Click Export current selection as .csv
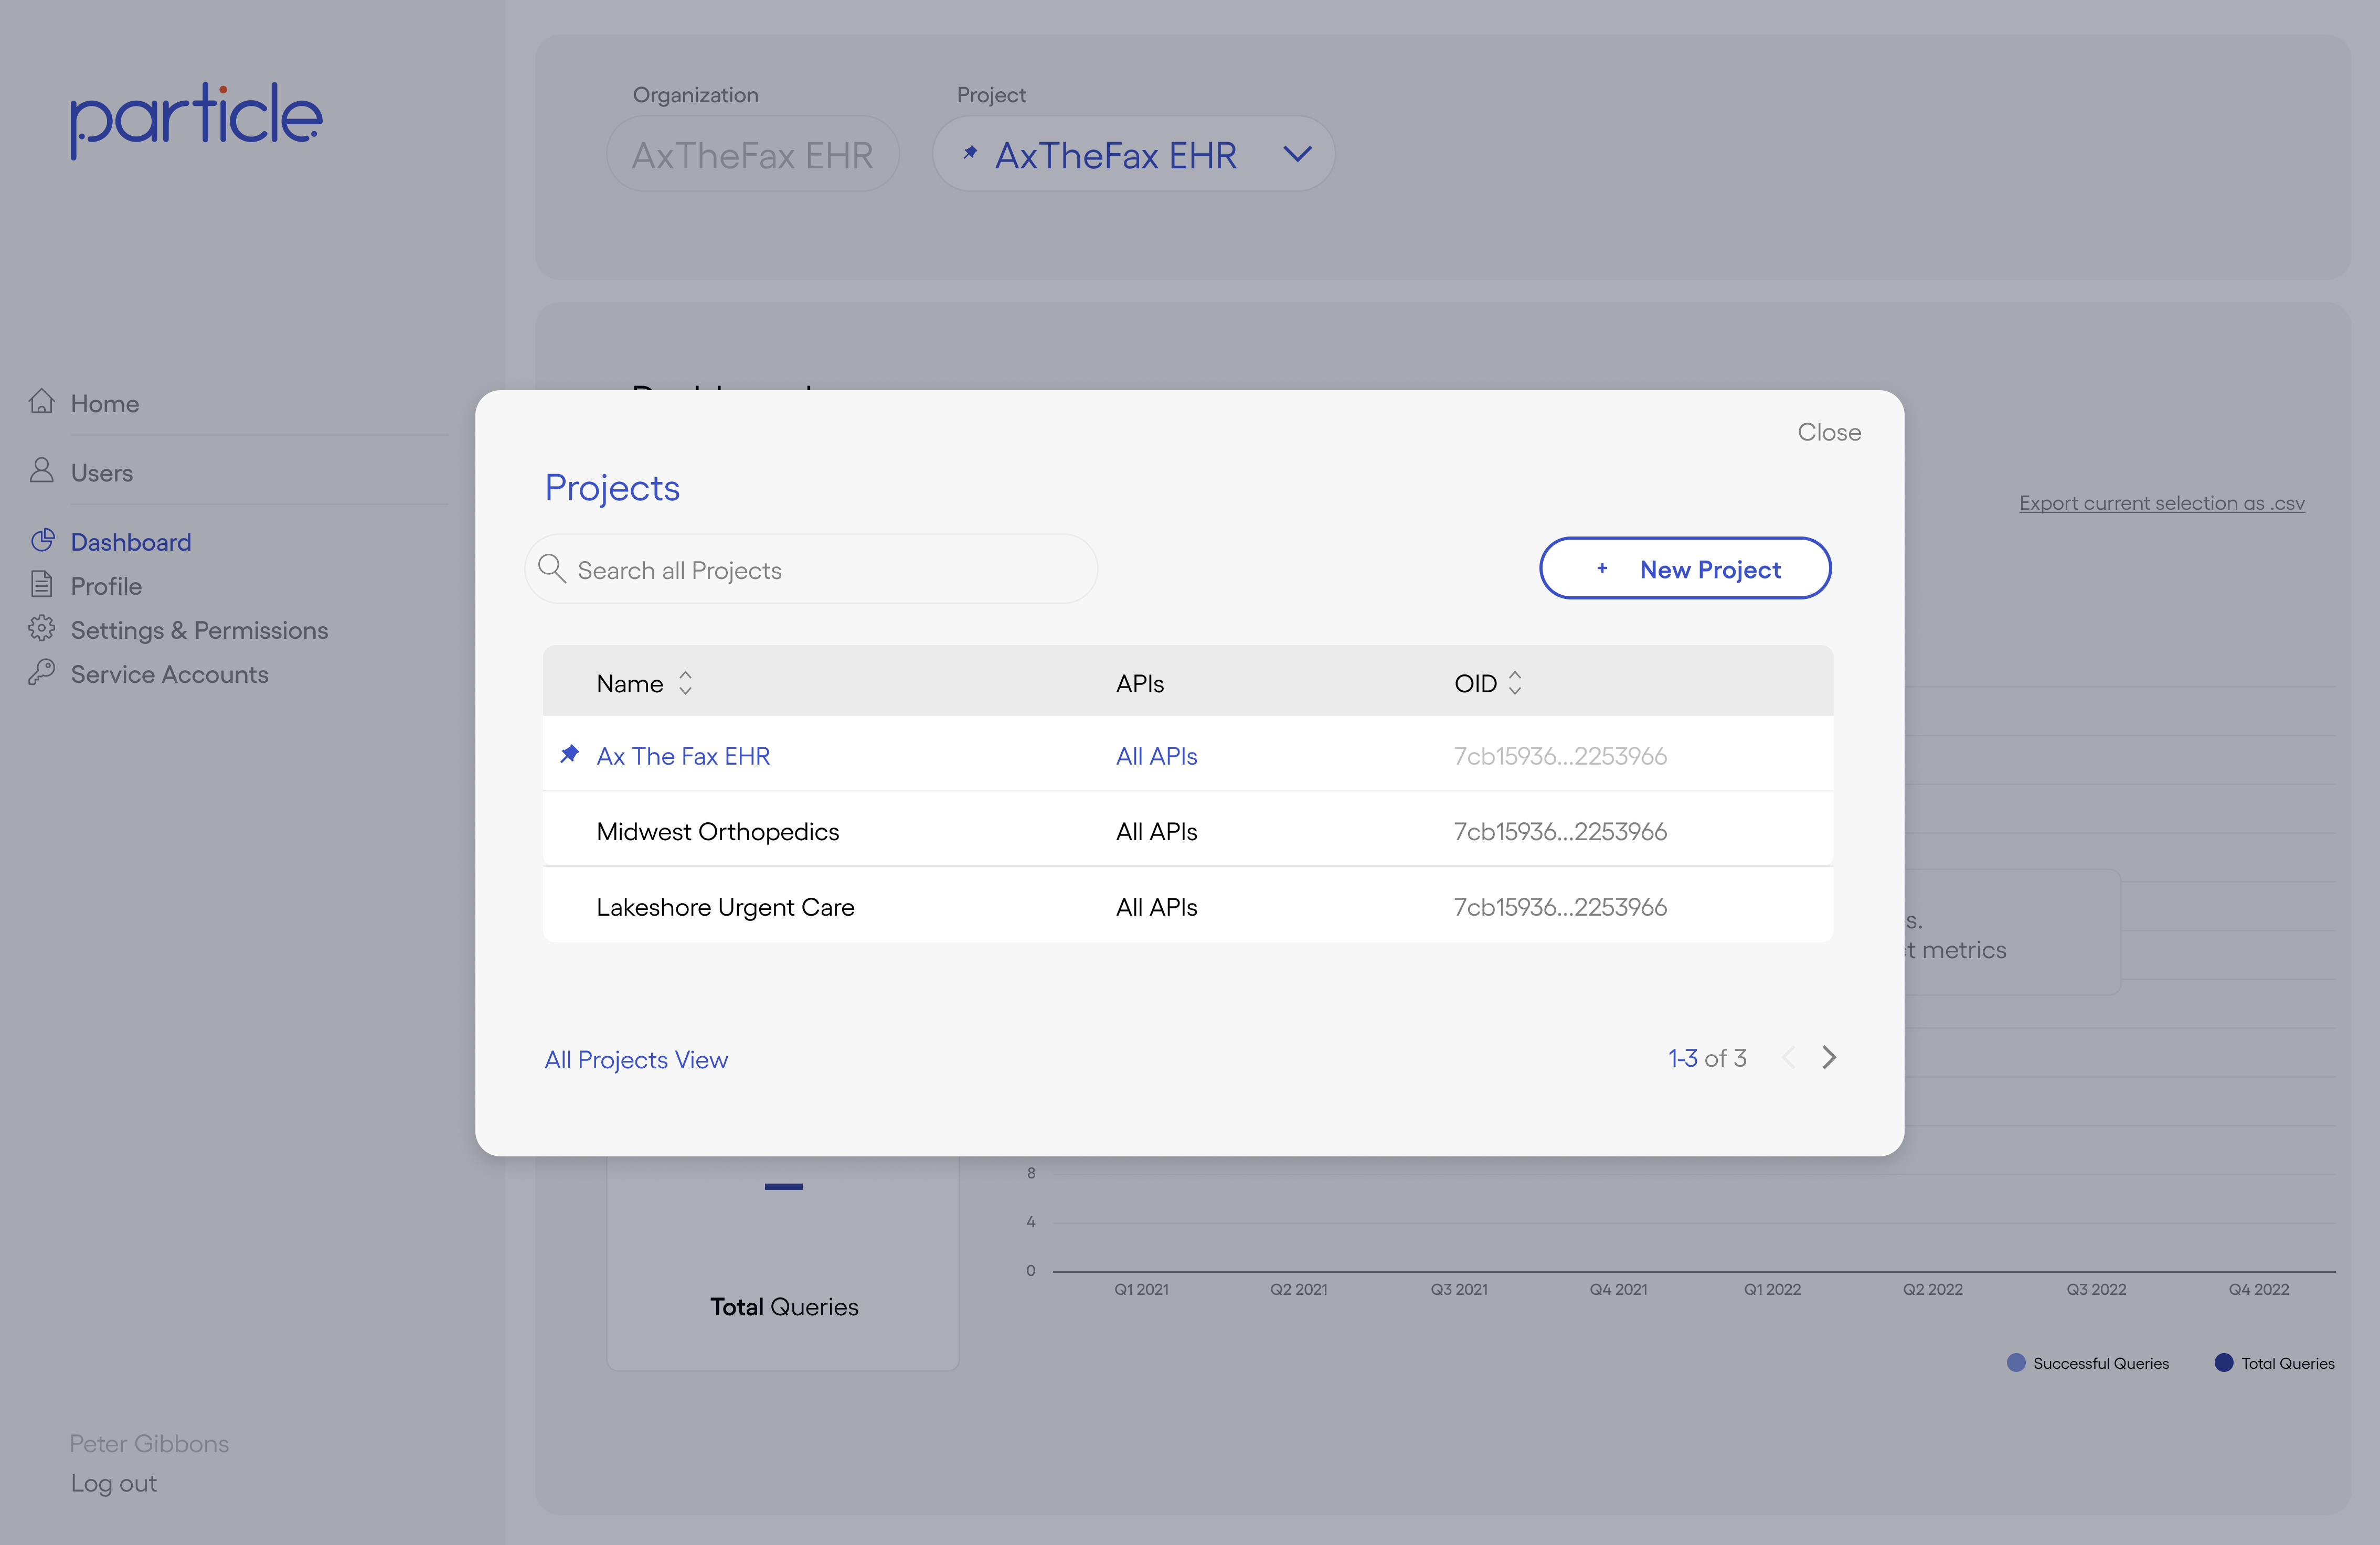The width and height of the screenshot is (2380, 1545). pyautogui.click(x=2161, y=502)
